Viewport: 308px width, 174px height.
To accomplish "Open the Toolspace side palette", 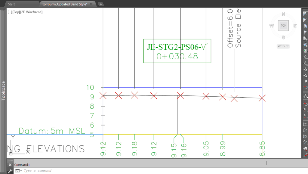I will click(3, 91).
